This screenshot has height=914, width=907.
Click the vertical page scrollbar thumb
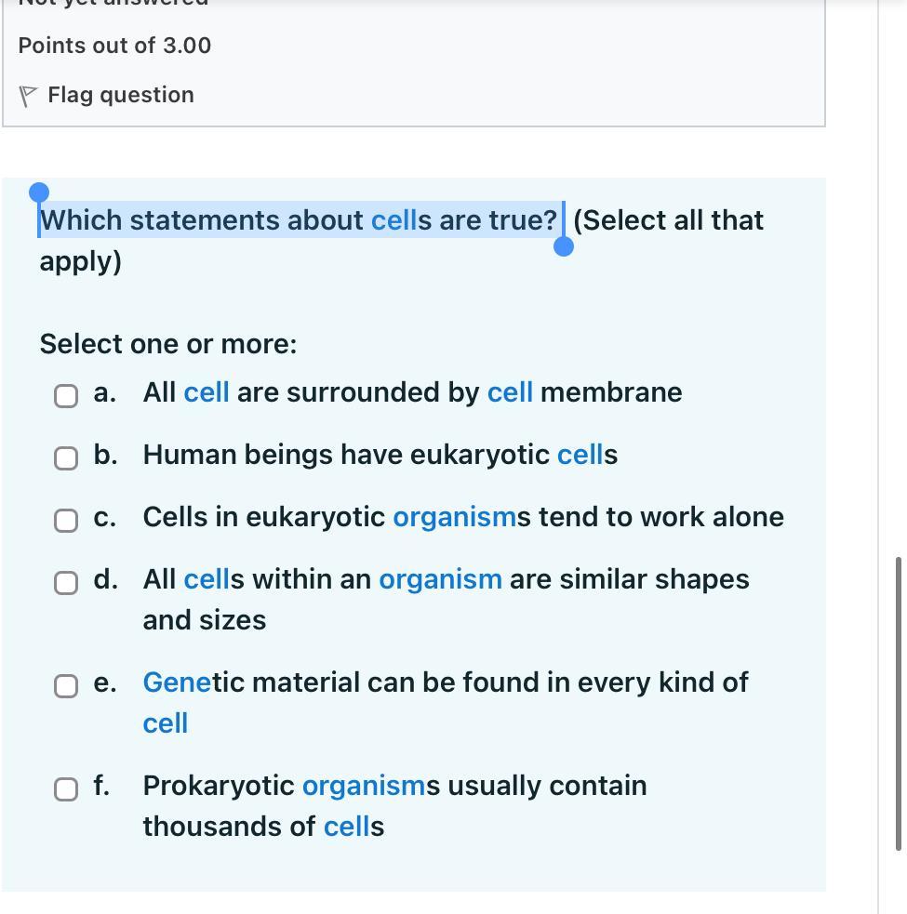point(899,703)
